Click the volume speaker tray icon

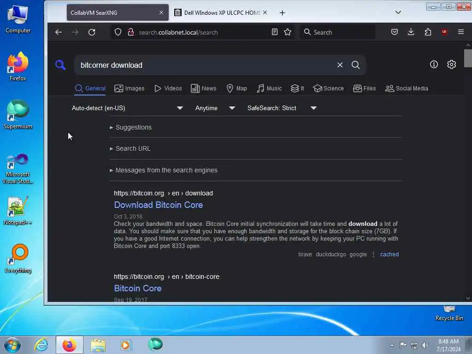coord(425,345)
